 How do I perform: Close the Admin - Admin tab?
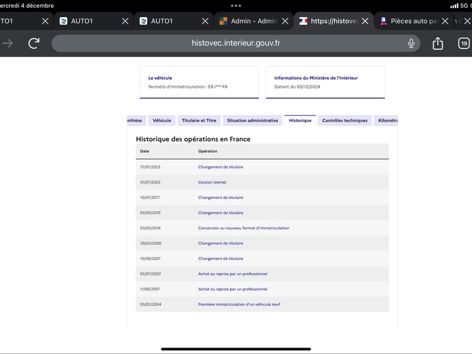click(x=285, y=21)
